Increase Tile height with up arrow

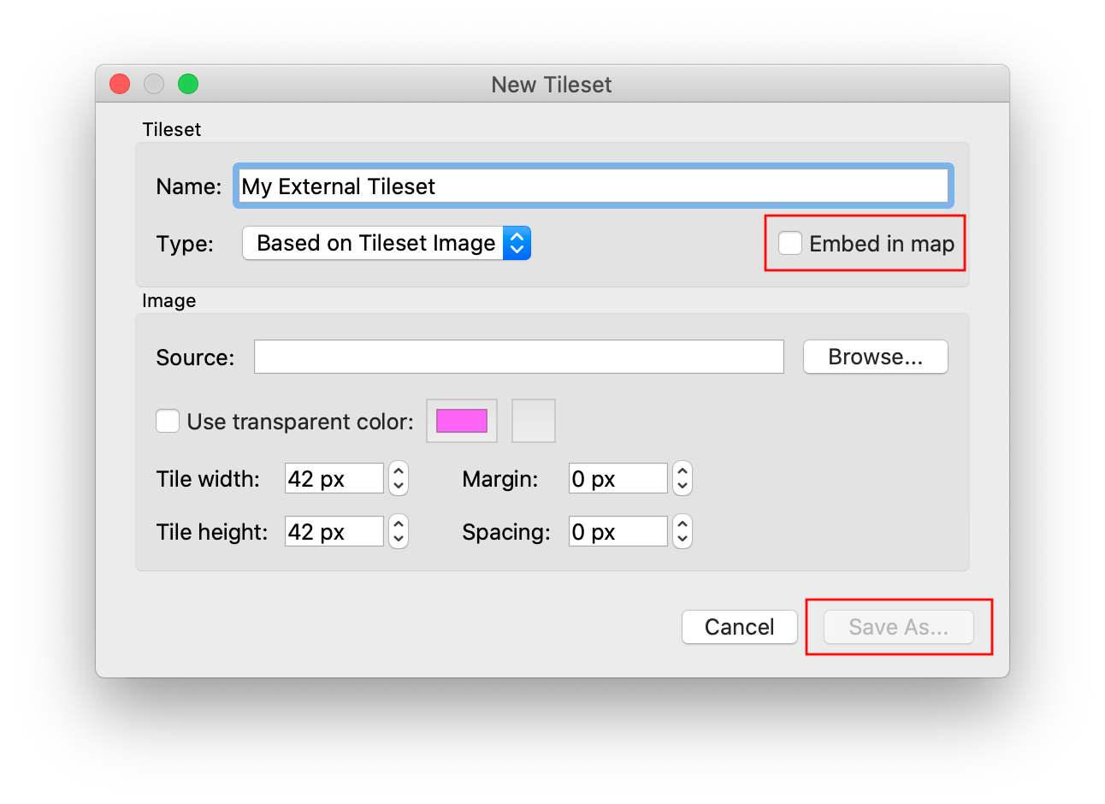tap(399, 524)
